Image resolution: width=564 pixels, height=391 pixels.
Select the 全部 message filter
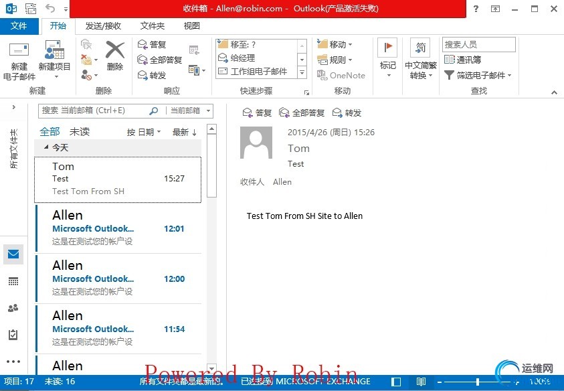tap(50, 131)
